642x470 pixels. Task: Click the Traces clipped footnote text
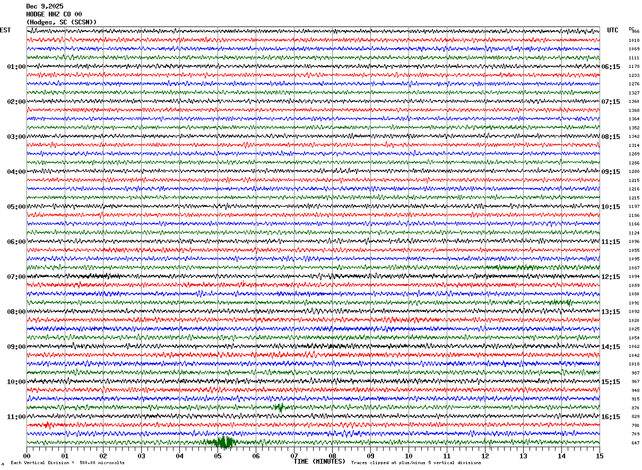click(416, 463)
